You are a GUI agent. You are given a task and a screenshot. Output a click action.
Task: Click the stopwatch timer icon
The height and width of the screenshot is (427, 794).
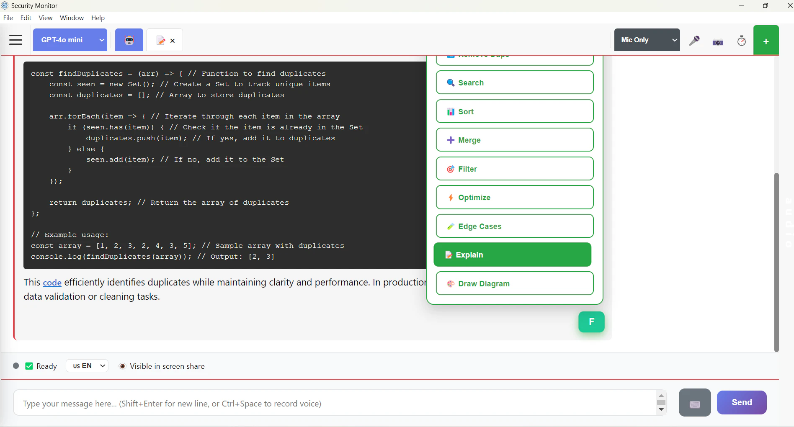(x=741, y=41)
